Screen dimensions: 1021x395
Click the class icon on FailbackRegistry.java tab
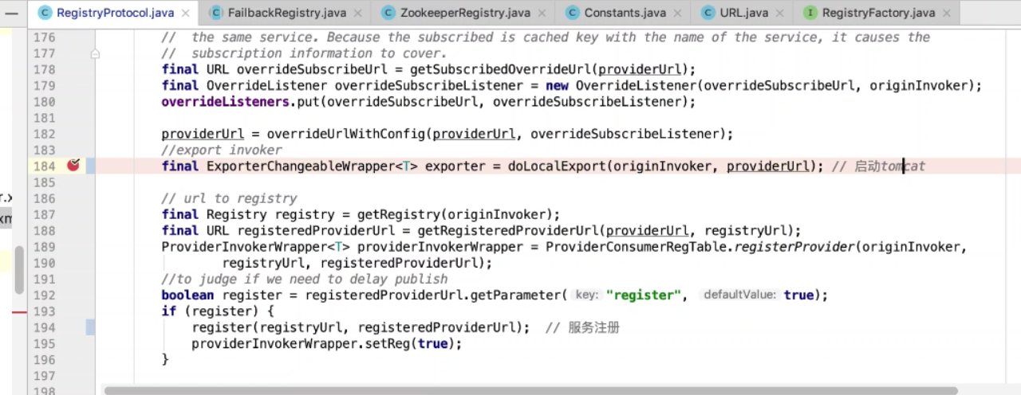(215, 13)
